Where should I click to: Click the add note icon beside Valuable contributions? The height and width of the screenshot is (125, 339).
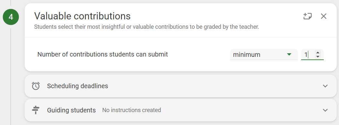pyautogui.click(x=307, y=16)
